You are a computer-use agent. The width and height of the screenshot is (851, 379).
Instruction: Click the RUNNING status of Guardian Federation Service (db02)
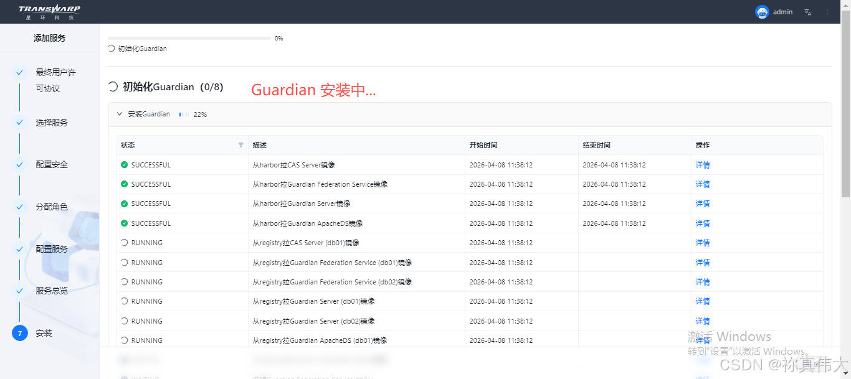pos(147,282)
